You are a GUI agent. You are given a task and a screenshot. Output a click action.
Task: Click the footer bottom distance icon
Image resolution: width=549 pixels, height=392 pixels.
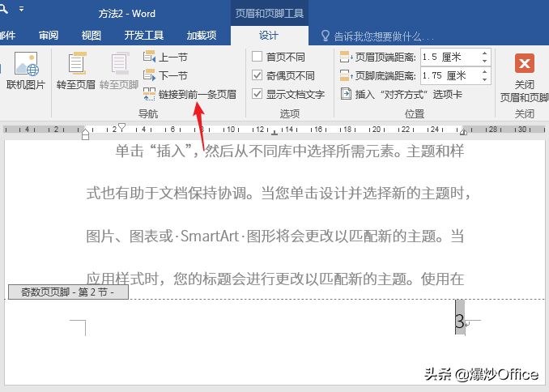pos(346,75)
